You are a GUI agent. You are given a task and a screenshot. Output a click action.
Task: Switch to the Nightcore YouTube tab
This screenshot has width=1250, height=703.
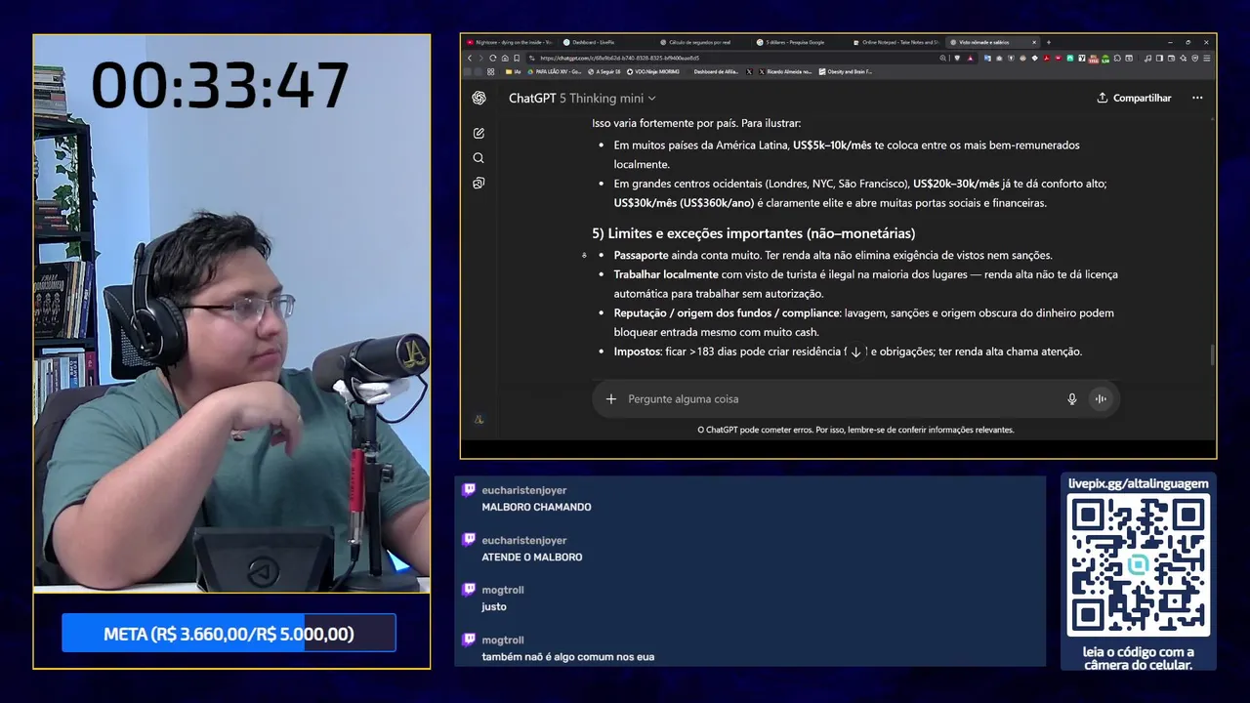[509, 42]
